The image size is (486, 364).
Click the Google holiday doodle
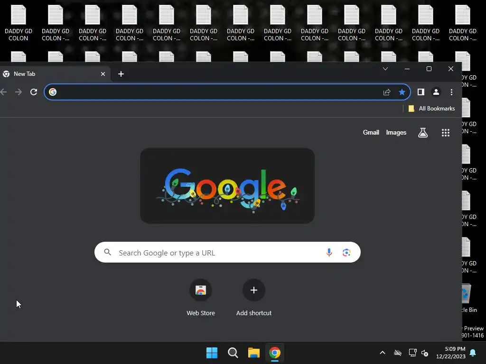tap(227, 186)
